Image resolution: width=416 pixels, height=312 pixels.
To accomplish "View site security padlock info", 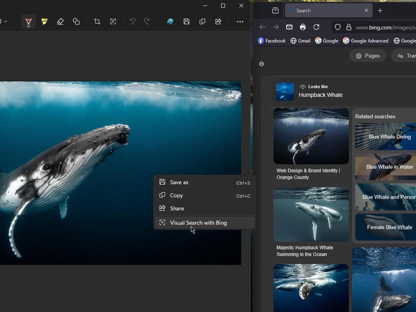I will coord(349,27).
